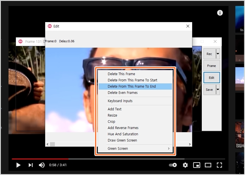This screenshot has width=245, height=175.
Task: Click the Rec button
Action: 209,54
